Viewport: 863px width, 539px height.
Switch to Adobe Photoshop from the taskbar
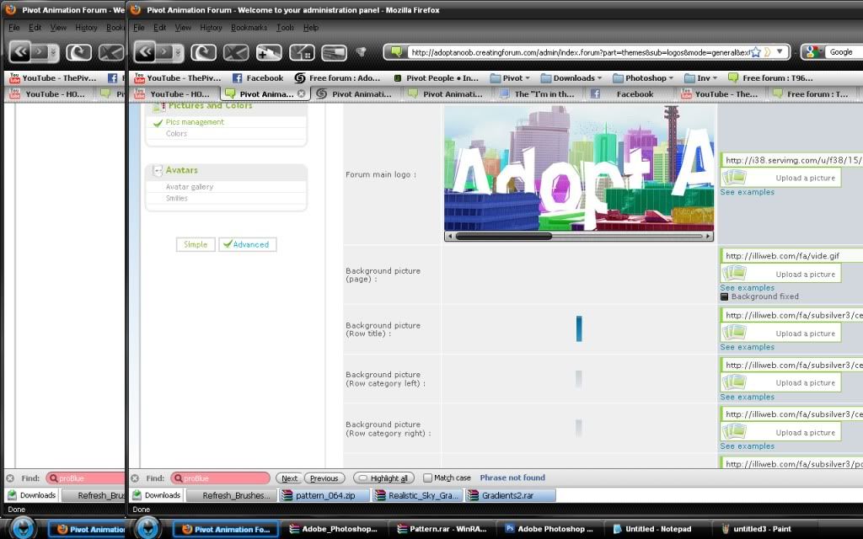(549, 529)
